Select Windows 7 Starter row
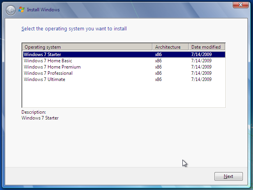Viewport: 253px width, 190px height. point(124,55)
